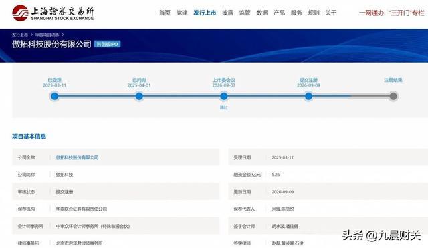This screenshot has height=248, width=428.
Task: Open the 傲拓科技股份有限公司 company name link
Action: [78, 157]
